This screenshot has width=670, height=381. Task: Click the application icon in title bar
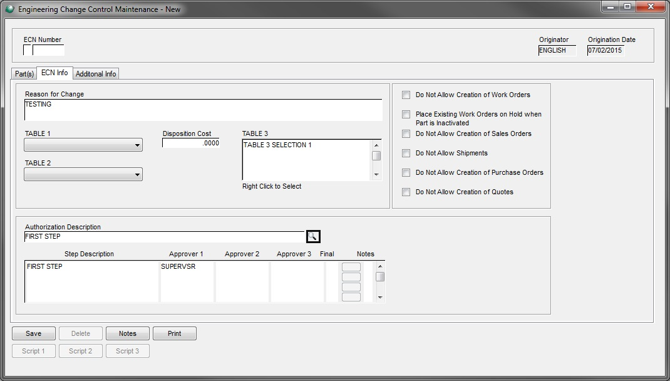(9, 9)
